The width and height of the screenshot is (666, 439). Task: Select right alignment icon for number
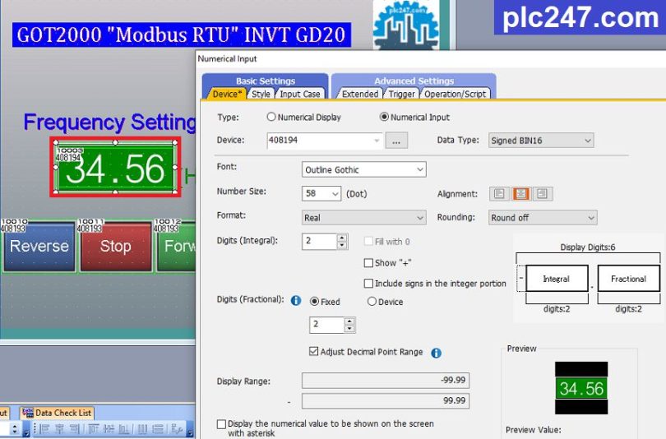tap(543, 194)
